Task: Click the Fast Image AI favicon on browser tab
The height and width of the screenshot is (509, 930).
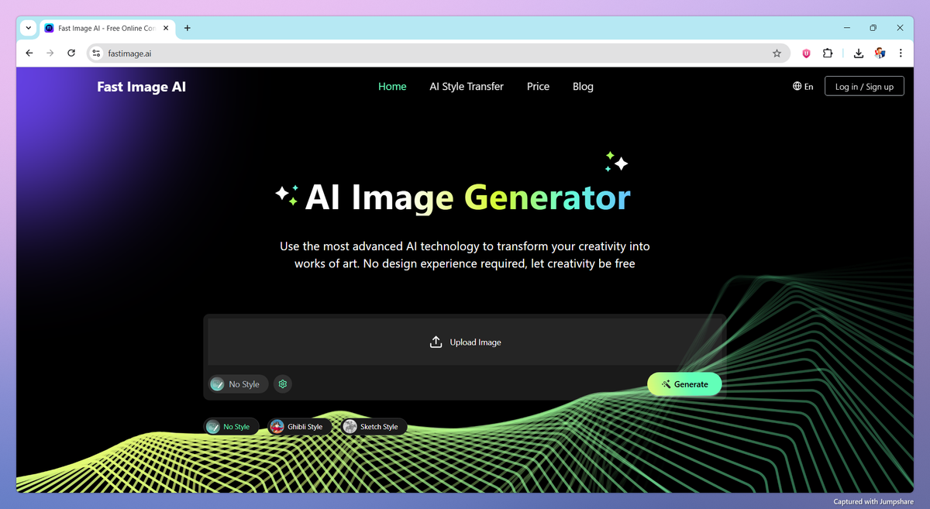Action: tap(49, 28)
